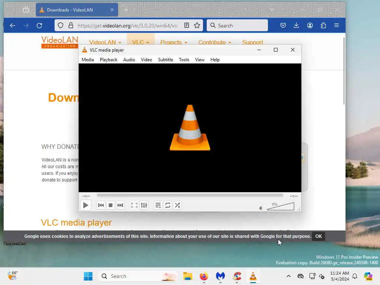Click the Firefox Search box
This screenshot has width=380, height=285.
point(237,26)
